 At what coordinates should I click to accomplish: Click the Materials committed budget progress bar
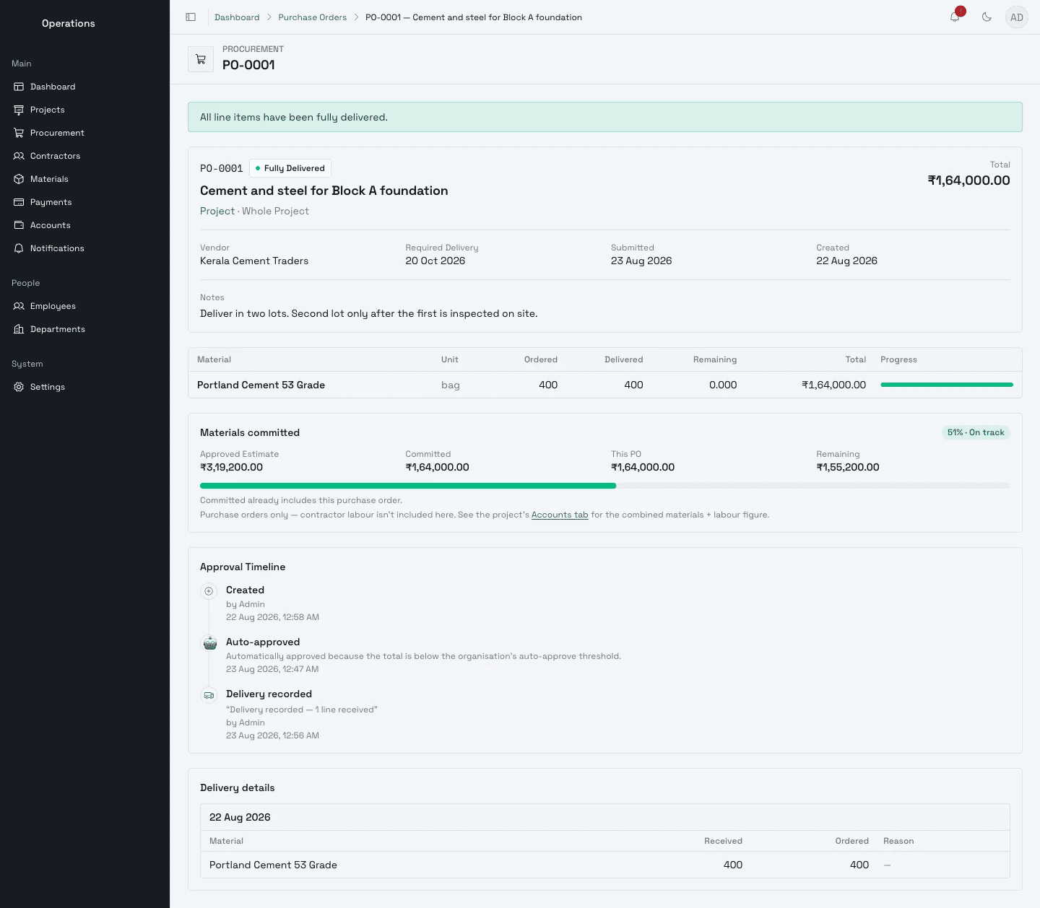click(x=604, y=486)
